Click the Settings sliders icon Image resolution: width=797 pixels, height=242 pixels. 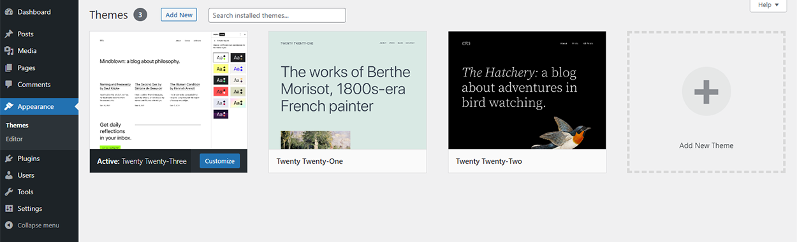point(9,208)
